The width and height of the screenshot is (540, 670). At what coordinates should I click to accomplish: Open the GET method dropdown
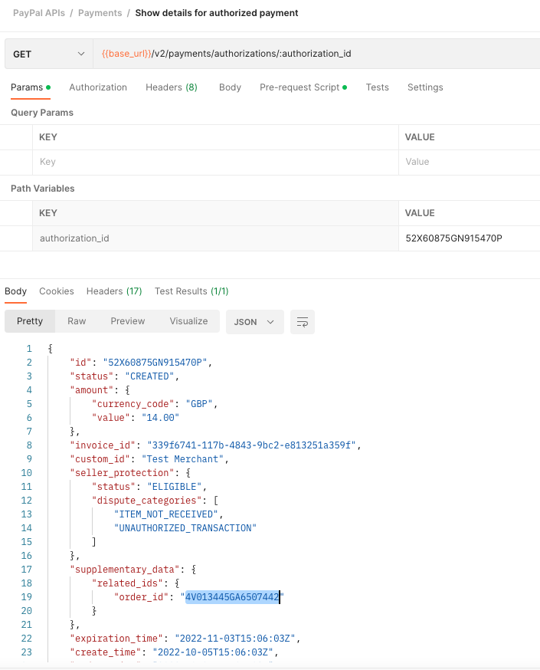49,54
